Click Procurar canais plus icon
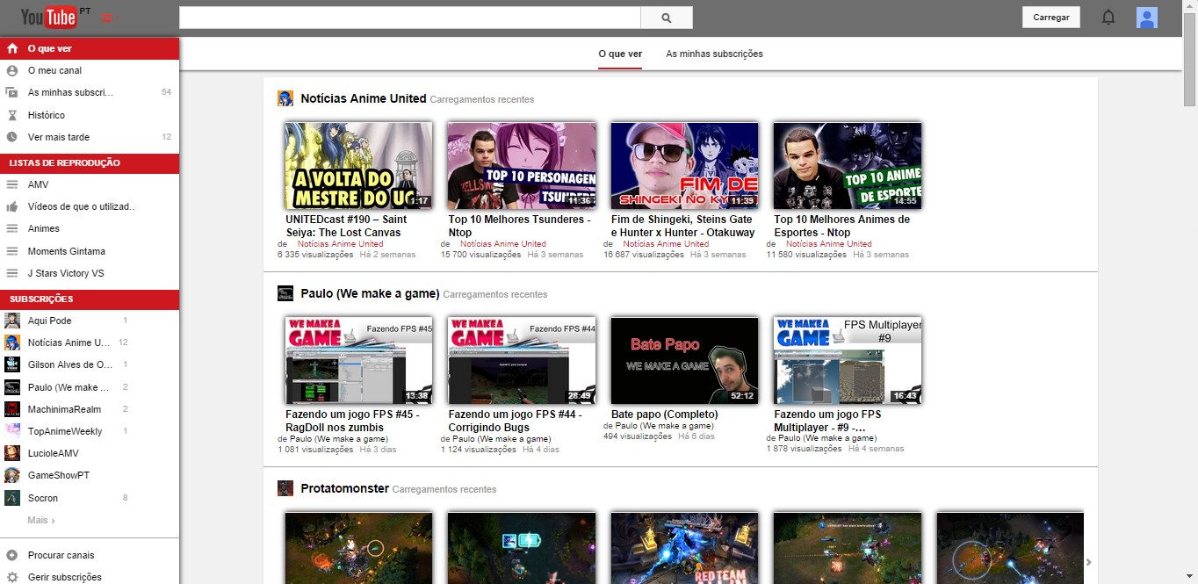Viewport: 1198px width, 584px height. (12, 555)
